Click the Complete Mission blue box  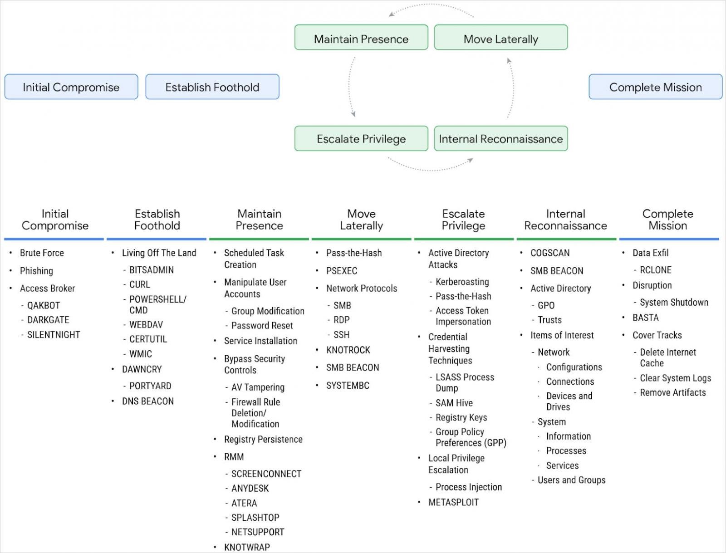tap(656, 87)
